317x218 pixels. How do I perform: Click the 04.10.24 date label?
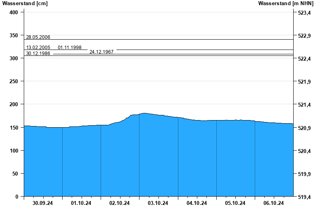[197, 203]
